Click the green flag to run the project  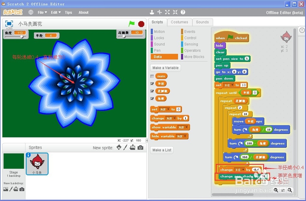tap(132, 24)
